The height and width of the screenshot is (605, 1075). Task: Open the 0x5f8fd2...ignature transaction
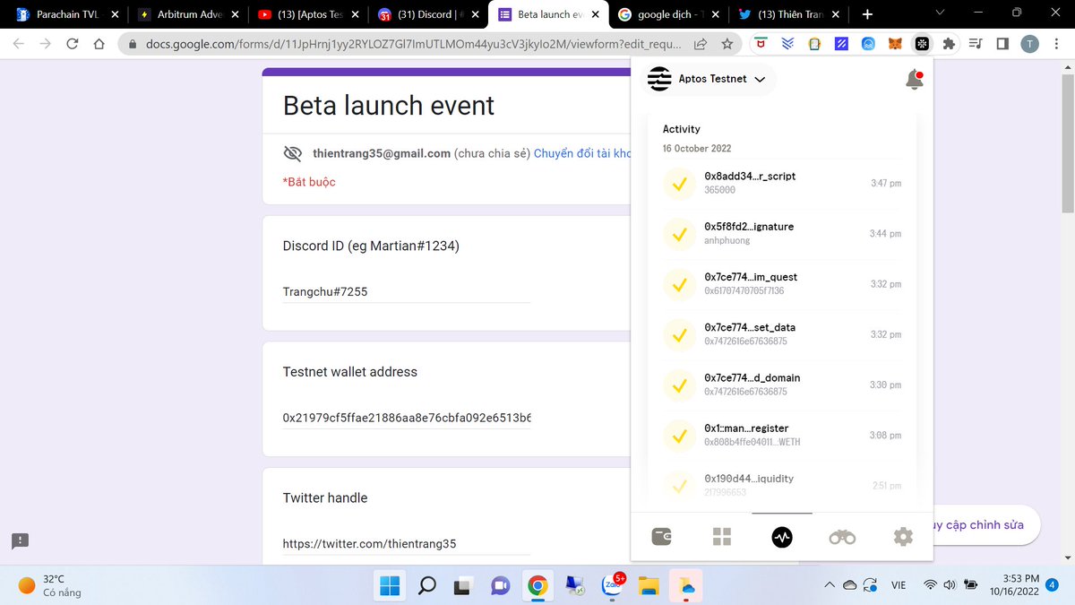click(x=782, y=233)
